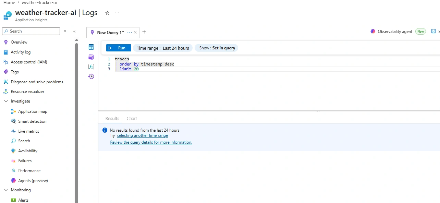Open the query history clock icon
The width and height of the screenshot is (440, 203).
91,76
